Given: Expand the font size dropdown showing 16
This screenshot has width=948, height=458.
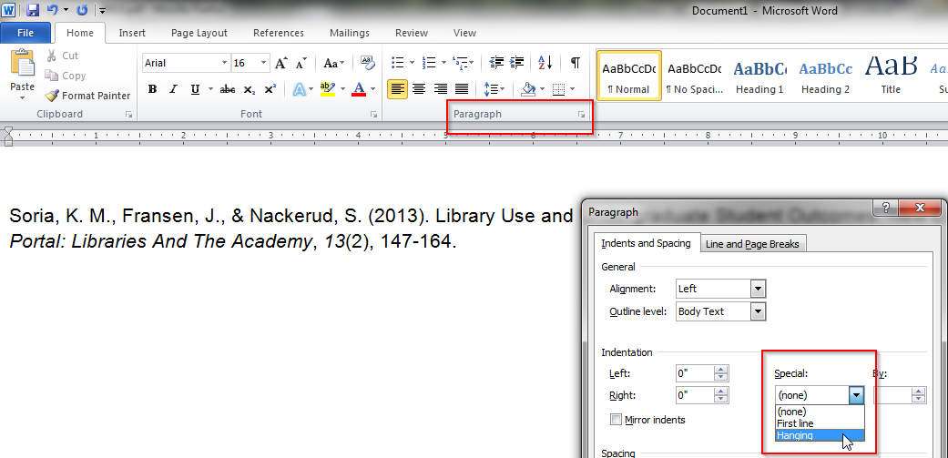Looking at the screenshot, I should [263, 63].
